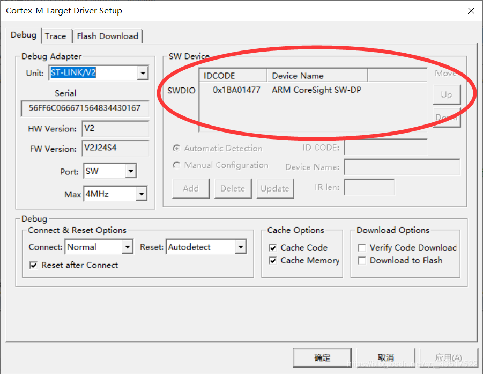Screen dimensions: 483x374
Task: Click the Add device button
Action: tap(191, 188)
